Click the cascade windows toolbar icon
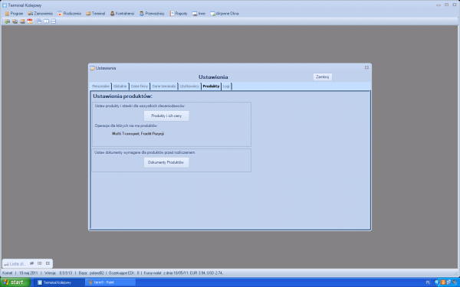Image resolution: width=460 pixels, height=287 pixels. point(39,21)
